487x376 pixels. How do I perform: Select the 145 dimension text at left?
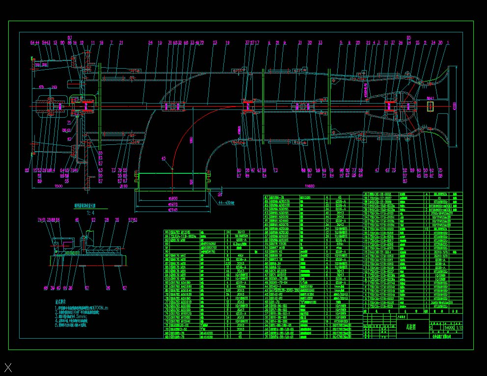[54, 87]
